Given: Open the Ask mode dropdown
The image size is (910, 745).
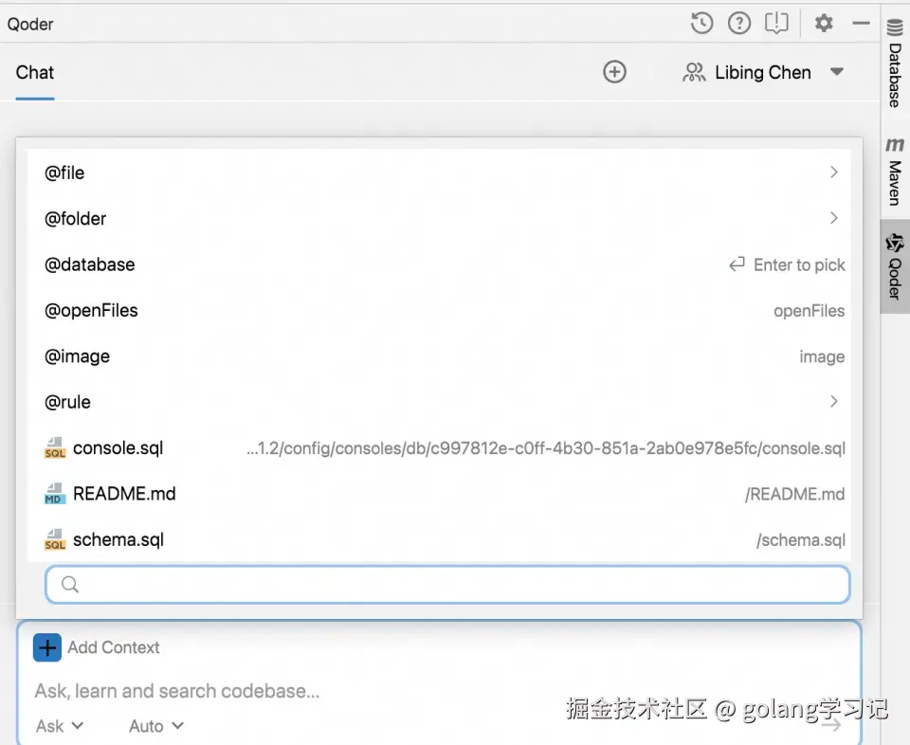Looking at the screenshot, I should (x=60, y=726).
